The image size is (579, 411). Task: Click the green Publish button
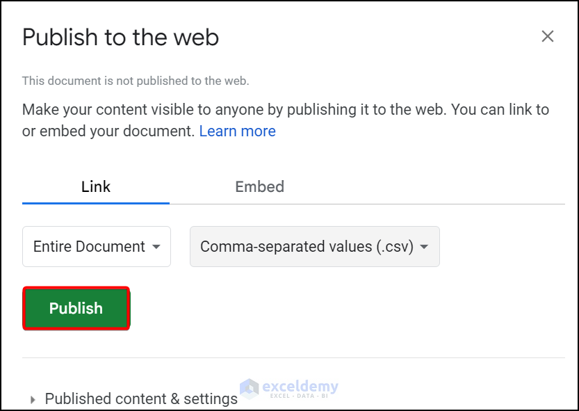(76, 308)
